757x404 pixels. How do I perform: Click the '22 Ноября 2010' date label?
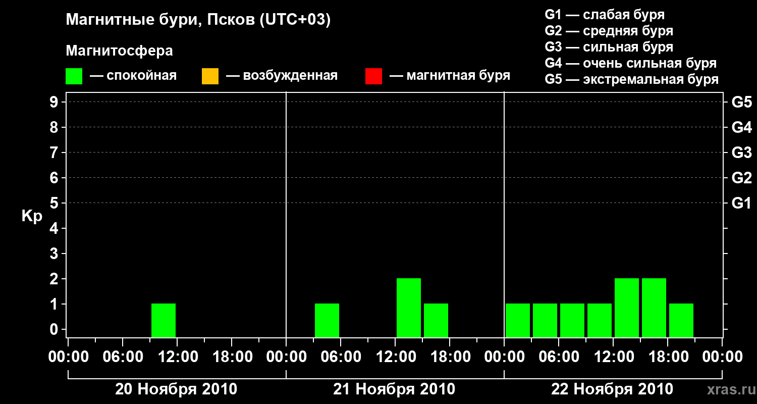(x=612, y=389)
